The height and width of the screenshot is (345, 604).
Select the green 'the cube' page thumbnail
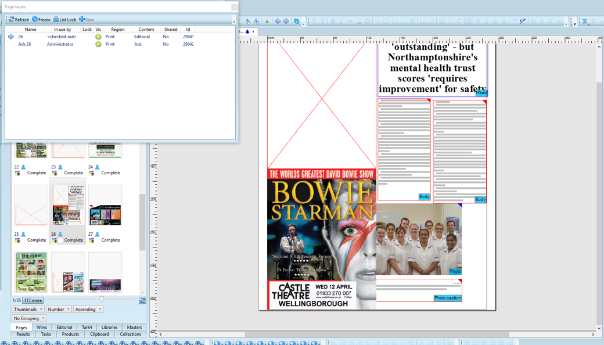(31, 272)
